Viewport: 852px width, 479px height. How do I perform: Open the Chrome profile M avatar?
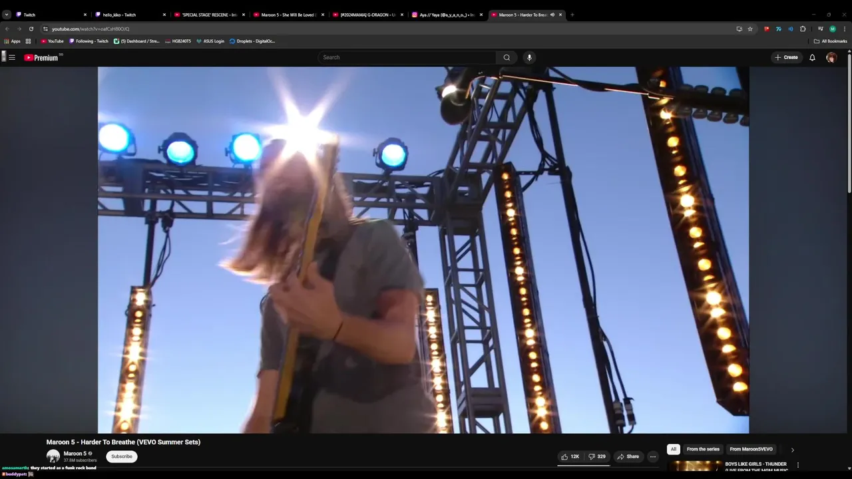832,29
